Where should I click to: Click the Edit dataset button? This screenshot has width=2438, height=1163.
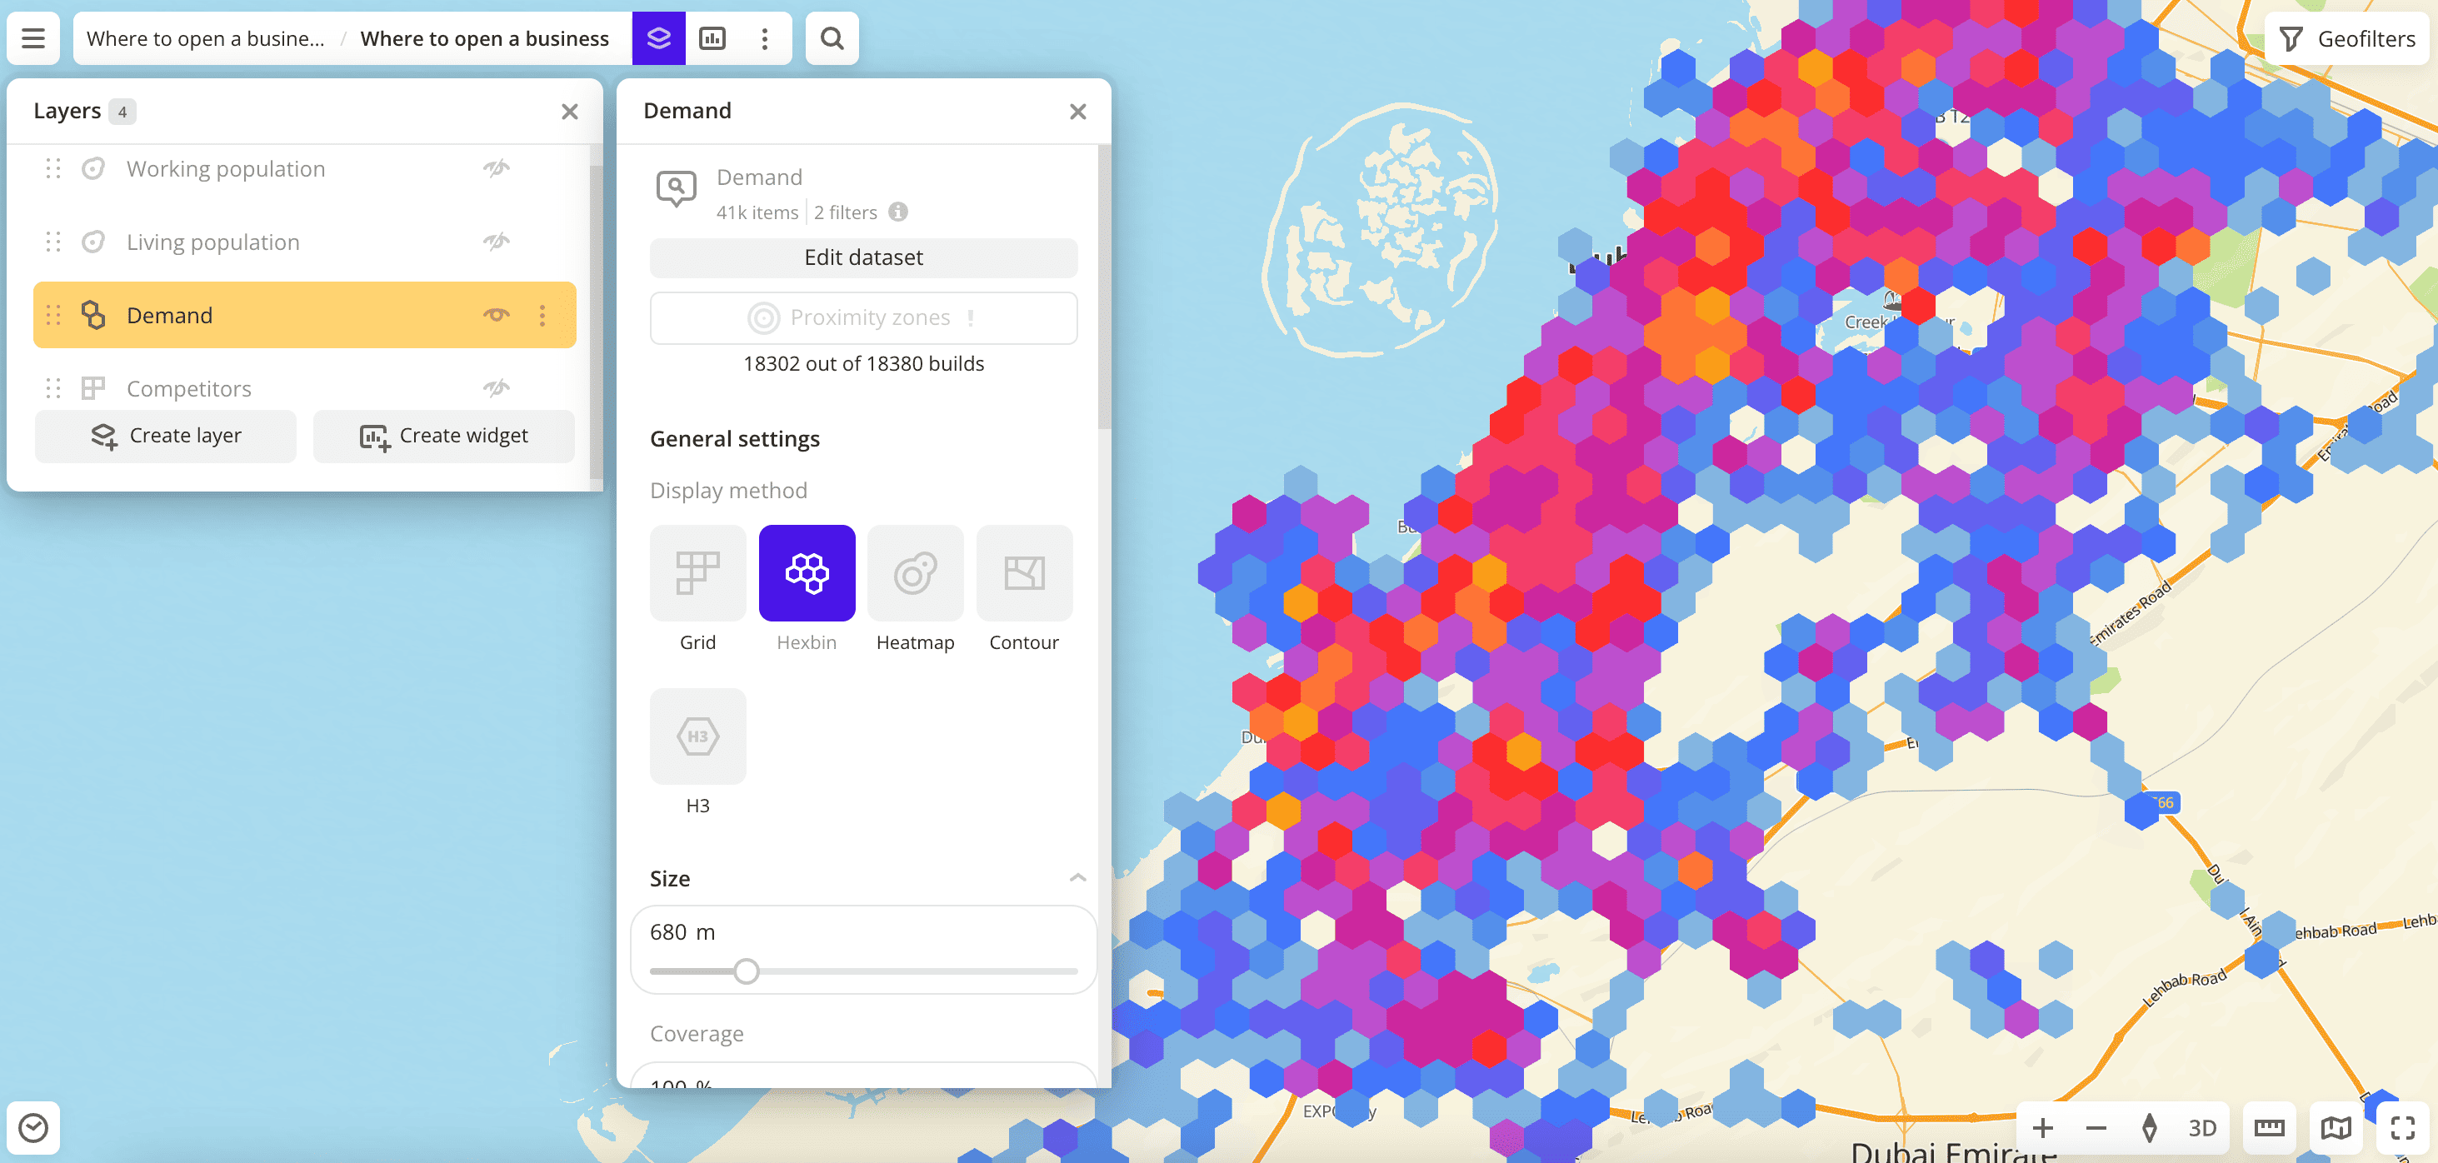click(863, 257)
